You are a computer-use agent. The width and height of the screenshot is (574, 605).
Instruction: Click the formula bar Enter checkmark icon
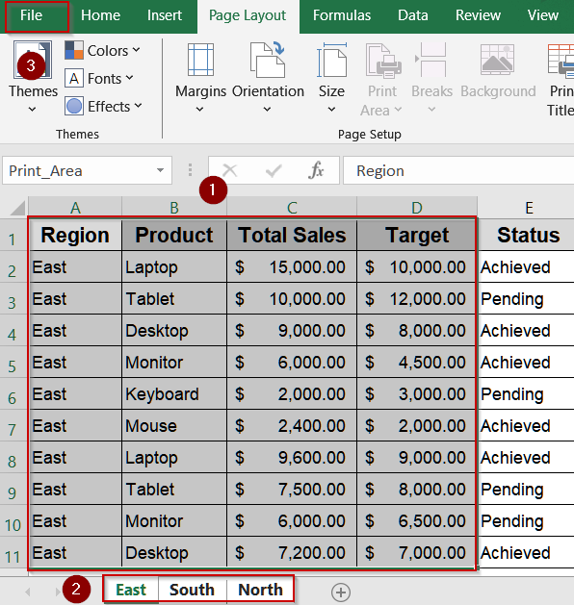pyautogui.click(x=274, y=170)
